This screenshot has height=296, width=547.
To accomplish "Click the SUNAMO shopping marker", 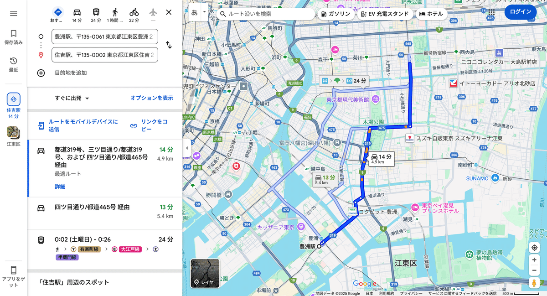I will pos(495,178).
